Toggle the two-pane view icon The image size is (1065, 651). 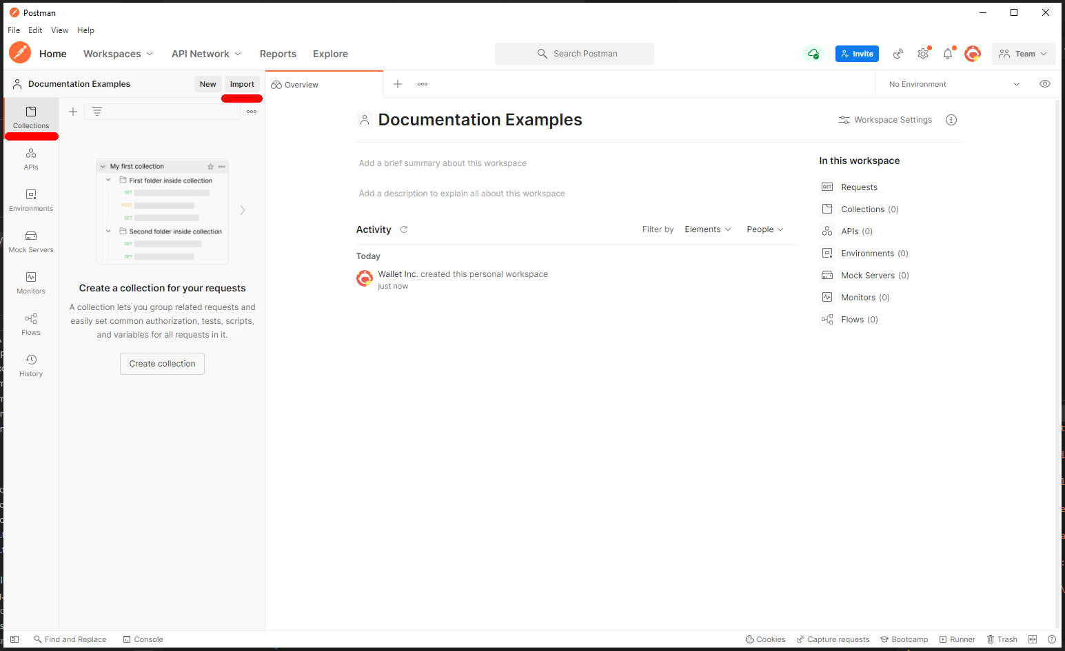point(1033,639)
